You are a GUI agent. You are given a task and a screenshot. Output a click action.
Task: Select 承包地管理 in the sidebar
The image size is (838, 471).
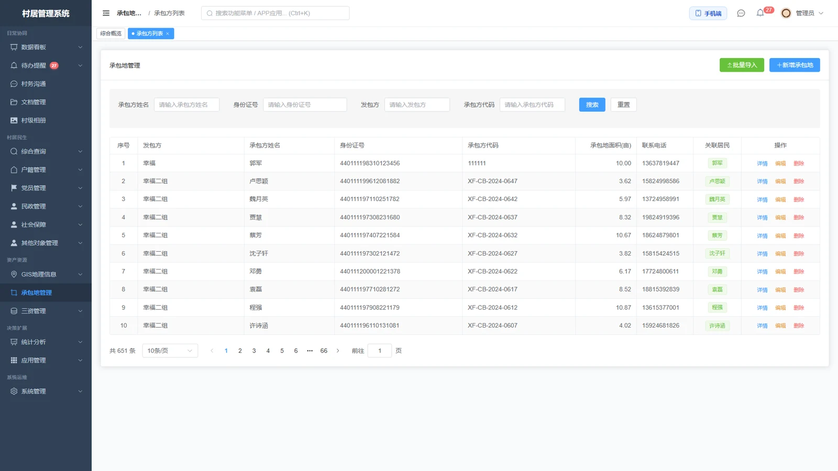pyautogui.click(x=46, y=293)
